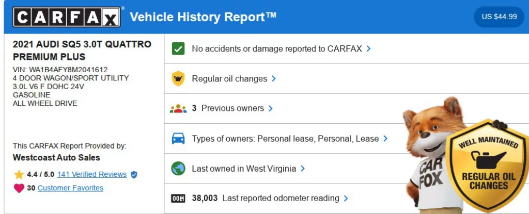Click the blue car owner-types icon
Image resolution: width=529 pixels, height=214 pixels.
click(x=178, y=139)
